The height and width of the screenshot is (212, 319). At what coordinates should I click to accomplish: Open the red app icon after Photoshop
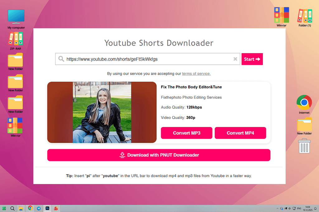[x=56, y=208]
